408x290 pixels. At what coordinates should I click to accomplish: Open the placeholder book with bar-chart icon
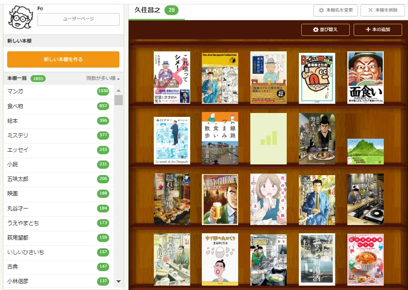(268, 139)
